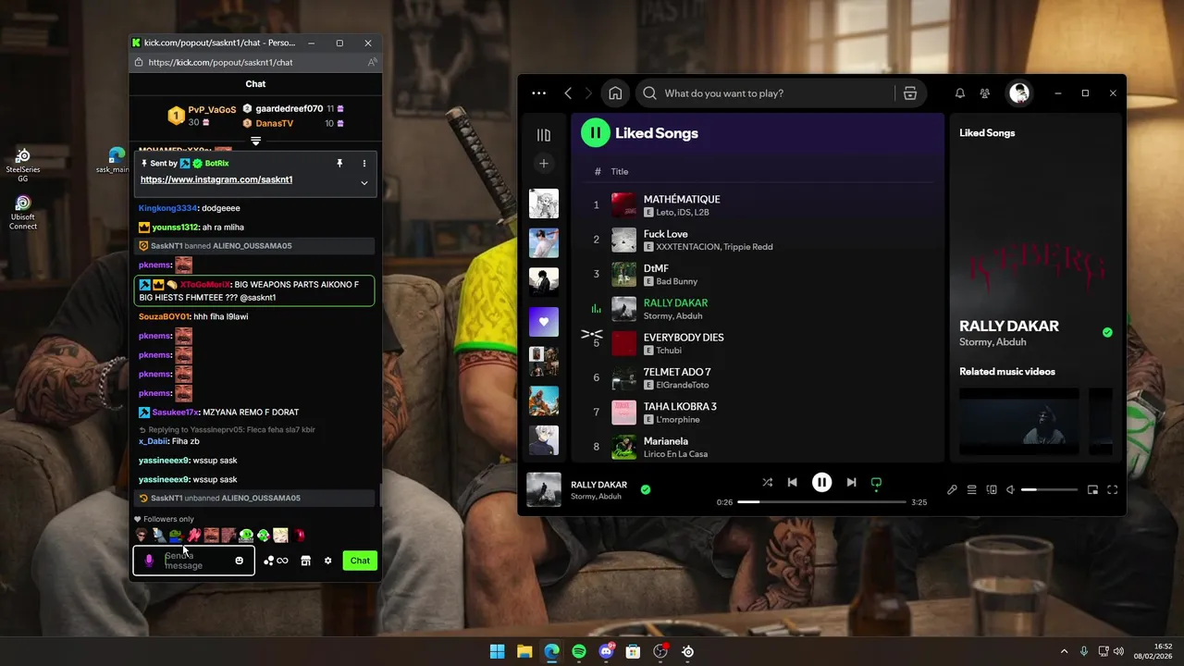Adjust the Spotify volume slider
Image resolution: width=1184 pixels, height=666 pixels.
[1049, 489]
